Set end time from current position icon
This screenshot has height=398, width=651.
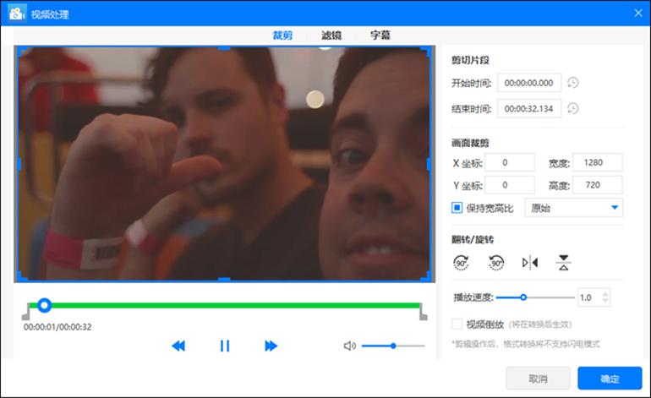click(573, 109)
